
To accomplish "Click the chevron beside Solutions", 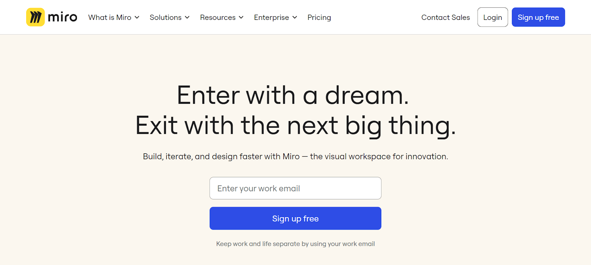I will click(x=187, y=17).
